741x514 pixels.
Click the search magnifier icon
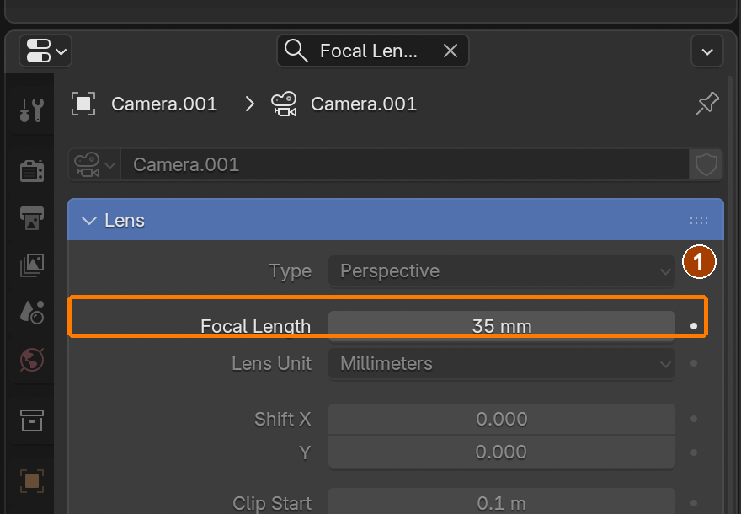click(x=296, y=51)
